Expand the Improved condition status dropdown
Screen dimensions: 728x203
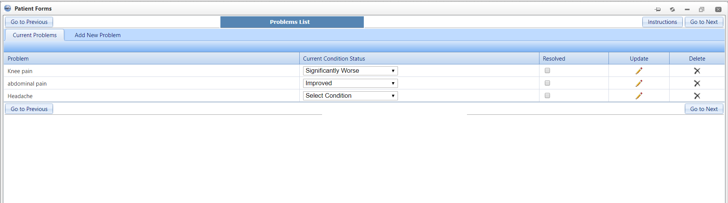coord(350,83)
